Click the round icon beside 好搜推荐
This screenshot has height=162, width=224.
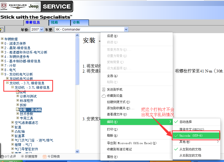point(22,156)
